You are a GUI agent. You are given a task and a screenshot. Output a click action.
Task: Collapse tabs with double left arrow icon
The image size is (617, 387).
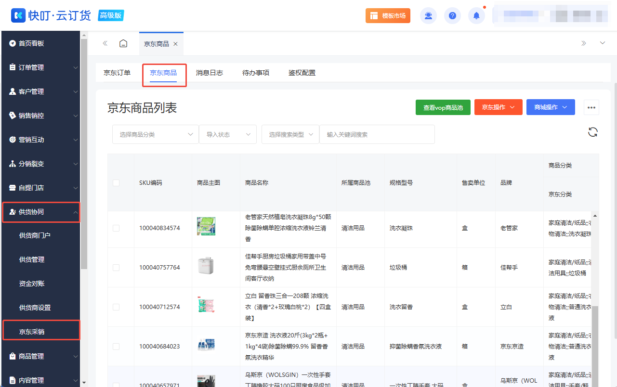click(x=105, y=43)
